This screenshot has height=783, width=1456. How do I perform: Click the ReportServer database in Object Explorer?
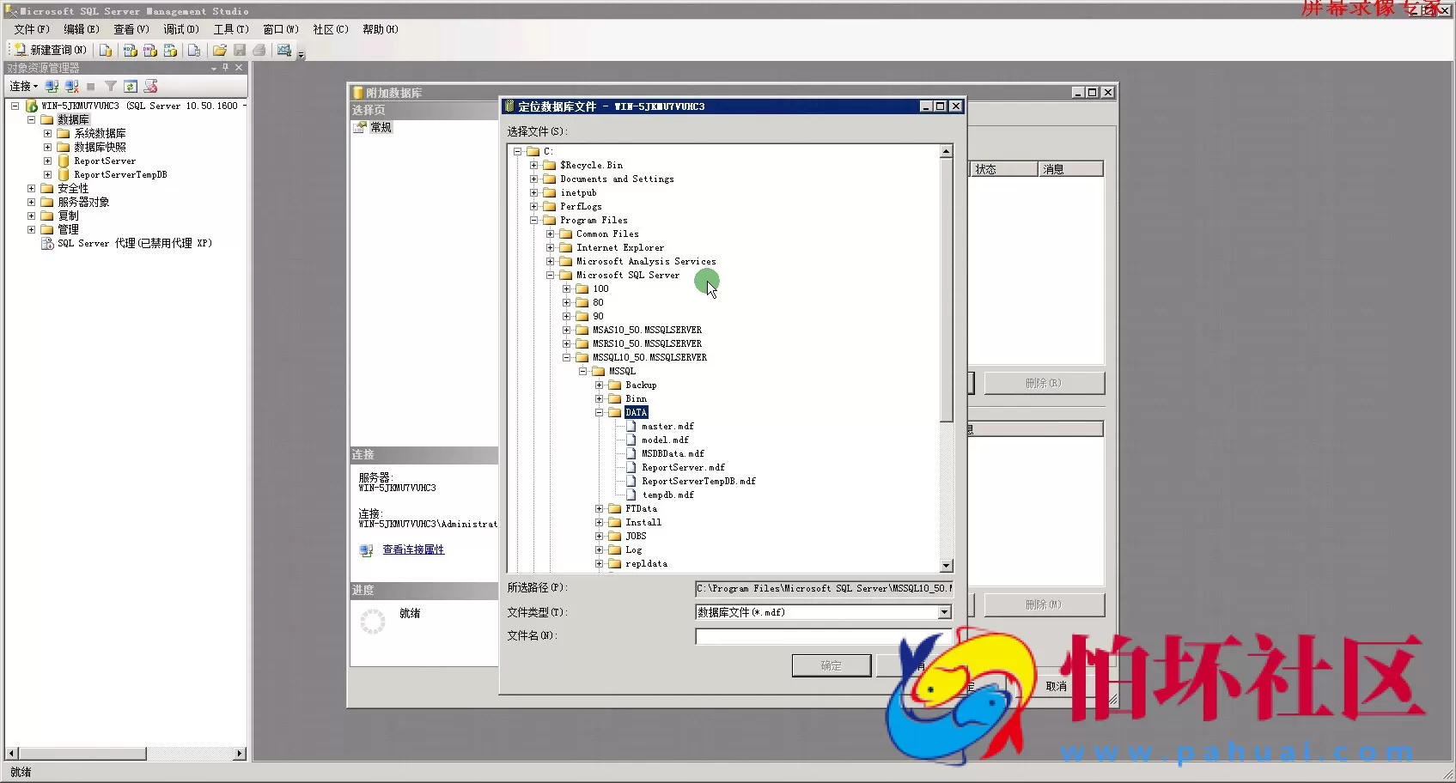pos(104,161)
